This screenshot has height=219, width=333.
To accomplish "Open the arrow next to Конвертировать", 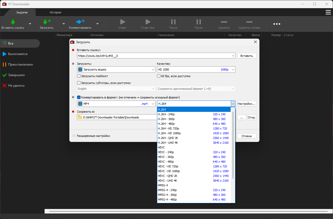I will pyautogui.click(x=97, y=24).
